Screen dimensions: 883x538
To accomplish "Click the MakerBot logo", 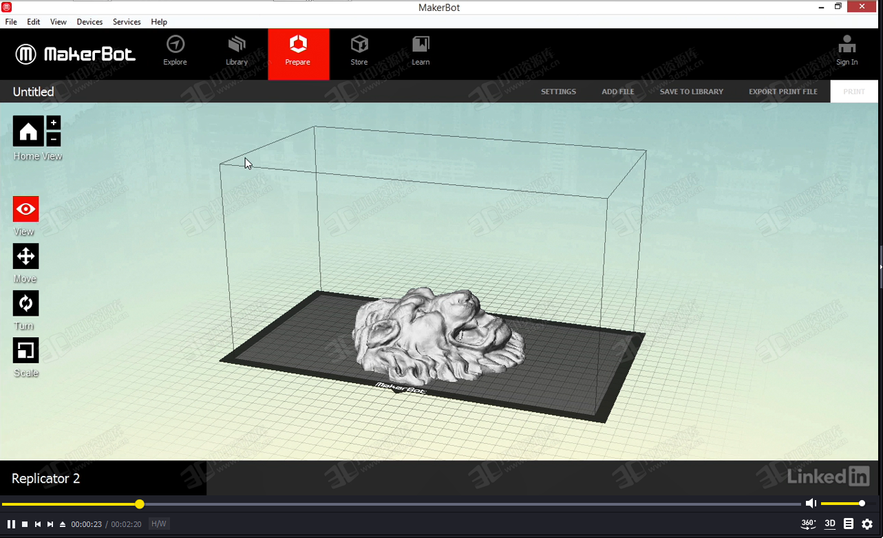I will coord(76,54).
